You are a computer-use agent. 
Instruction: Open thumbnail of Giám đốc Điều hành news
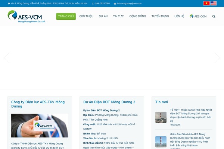point(161,142)
